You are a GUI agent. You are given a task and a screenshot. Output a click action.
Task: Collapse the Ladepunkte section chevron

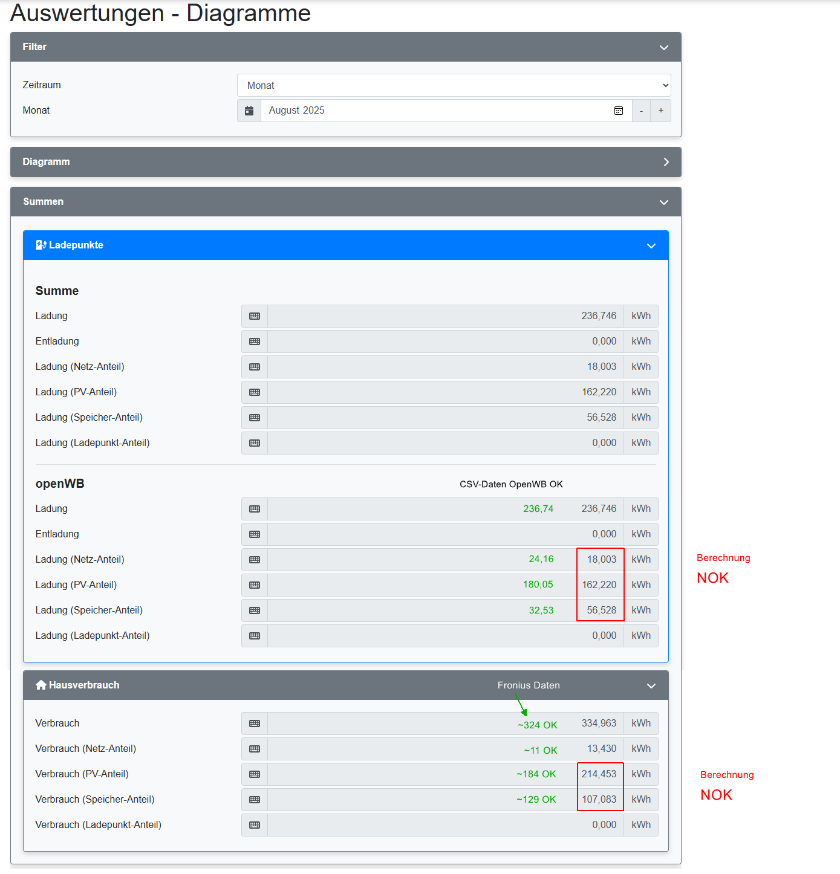point(651,245)
